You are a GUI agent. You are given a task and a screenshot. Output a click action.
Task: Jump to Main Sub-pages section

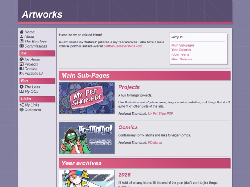click(x=183, y=45)
